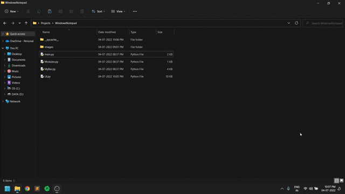
Task: Open the ENG IN language switcher
Action: coord(297,189)
